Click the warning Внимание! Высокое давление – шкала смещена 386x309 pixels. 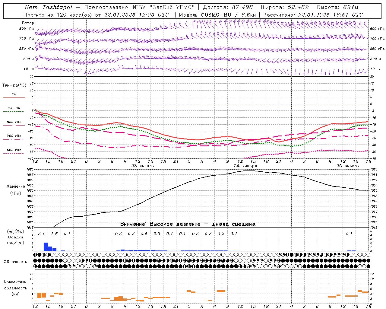188,224
